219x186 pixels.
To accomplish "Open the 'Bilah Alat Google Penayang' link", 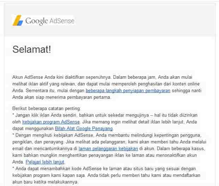I will (x=84, y=128).
